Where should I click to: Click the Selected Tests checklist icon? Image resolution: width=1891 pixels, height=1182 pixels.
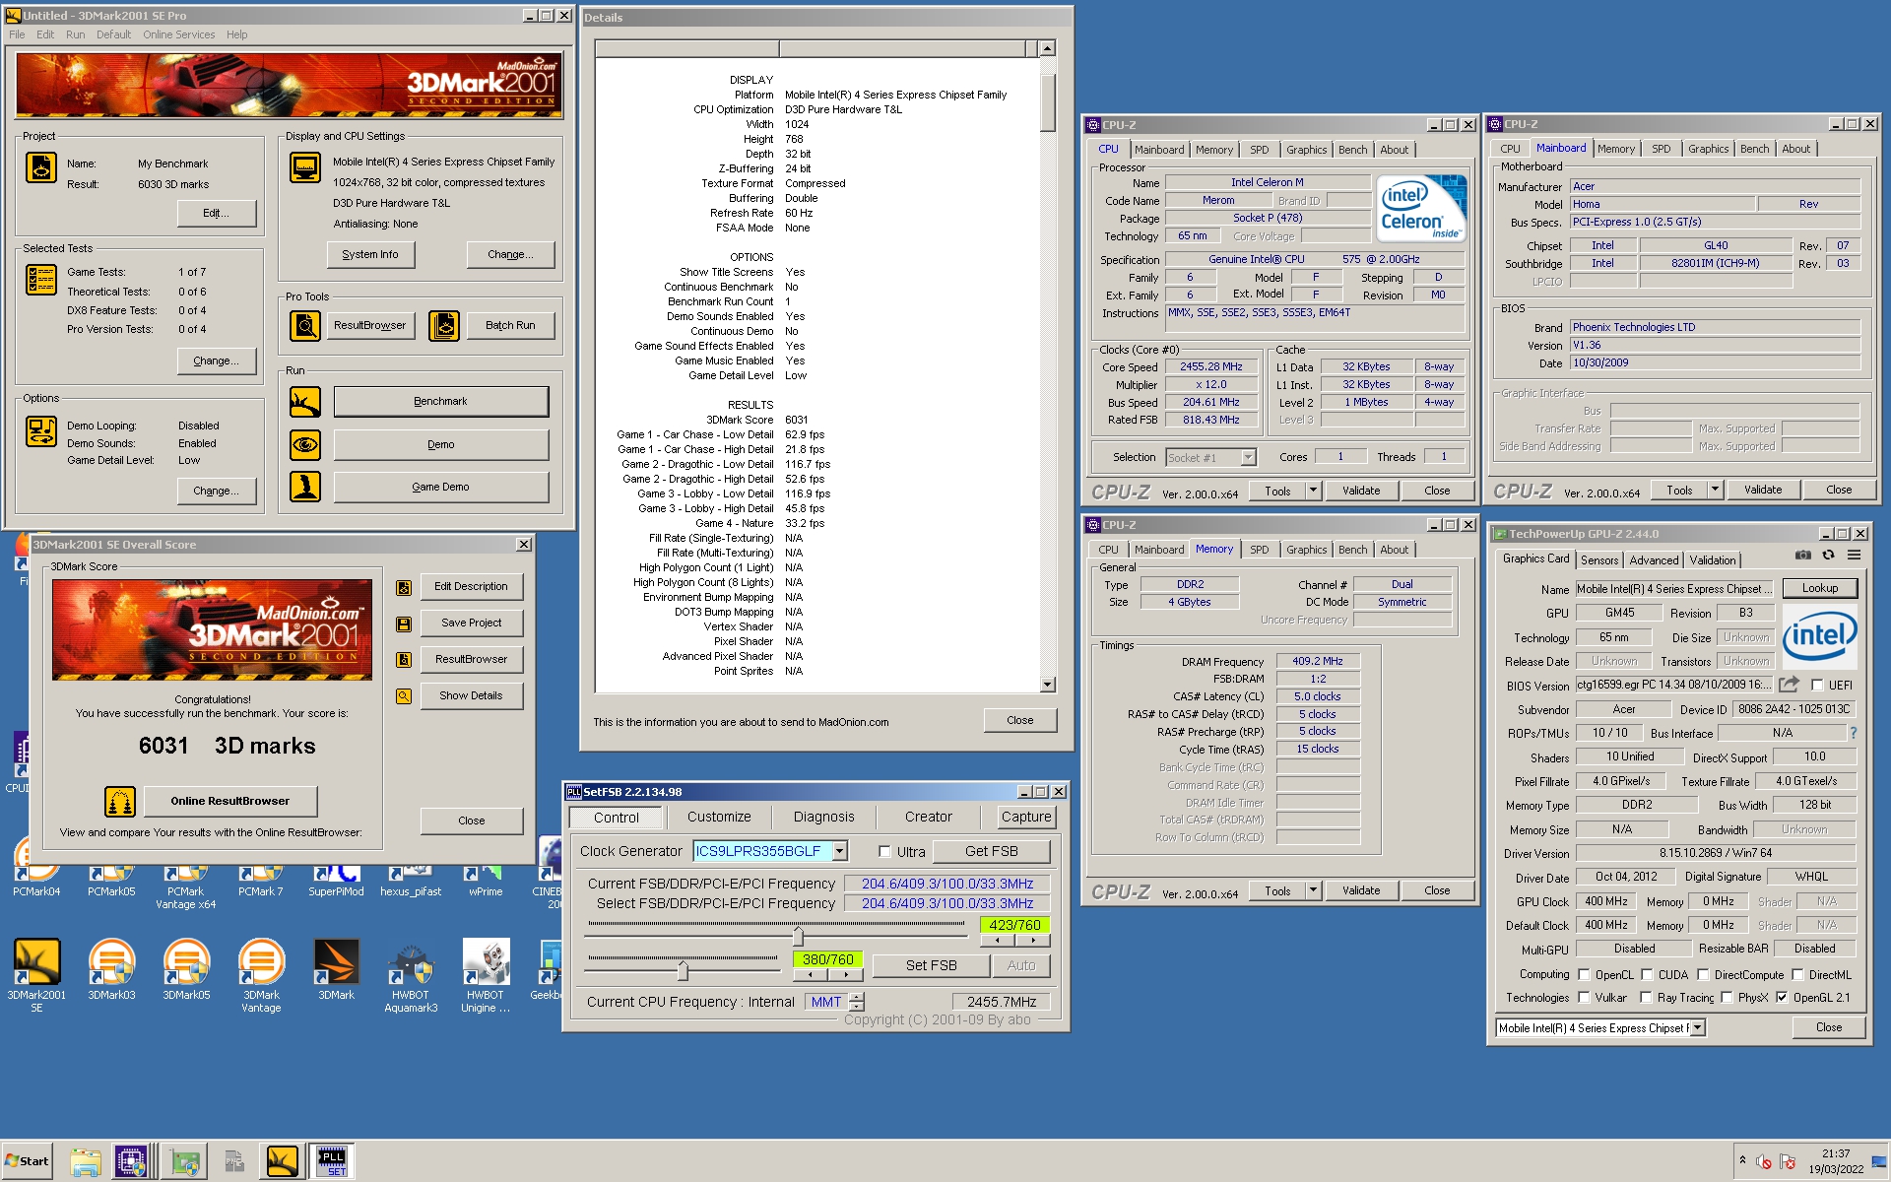point(40,280)
